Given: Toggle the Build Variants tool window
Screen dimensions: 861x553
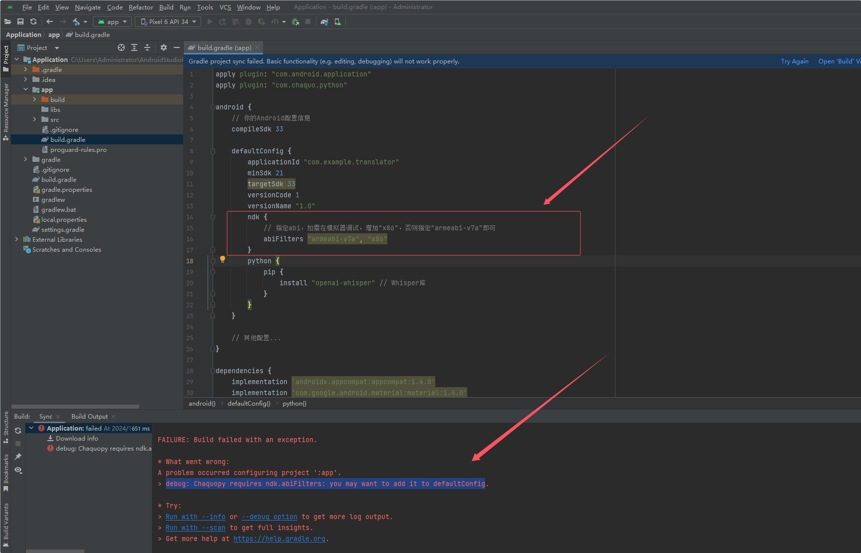Looking at the screenshot, I should pyautogui.click(x=6, y=524).
